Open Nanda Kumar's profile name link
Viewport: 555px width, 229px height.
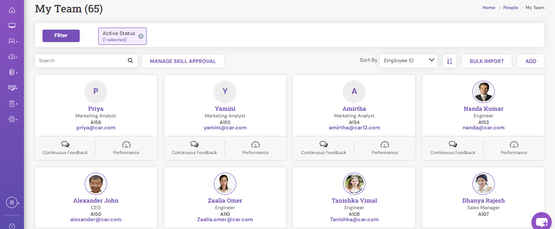[x=484, y=109]
